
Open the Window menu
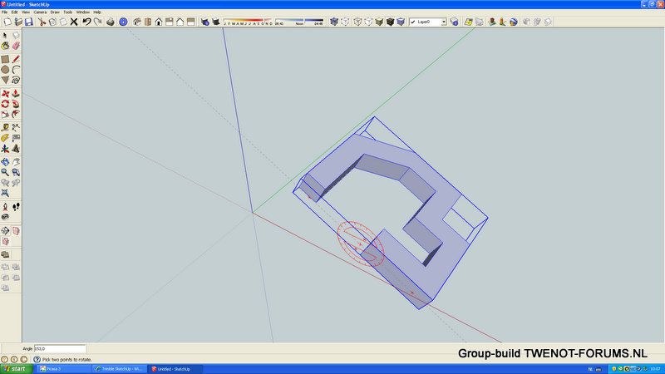82,12
